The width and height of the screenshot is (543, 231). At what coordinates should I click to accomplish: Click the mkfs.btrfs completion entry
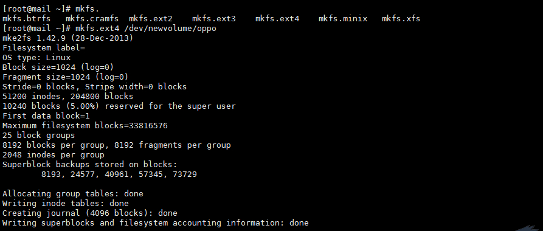click(26, 19)
